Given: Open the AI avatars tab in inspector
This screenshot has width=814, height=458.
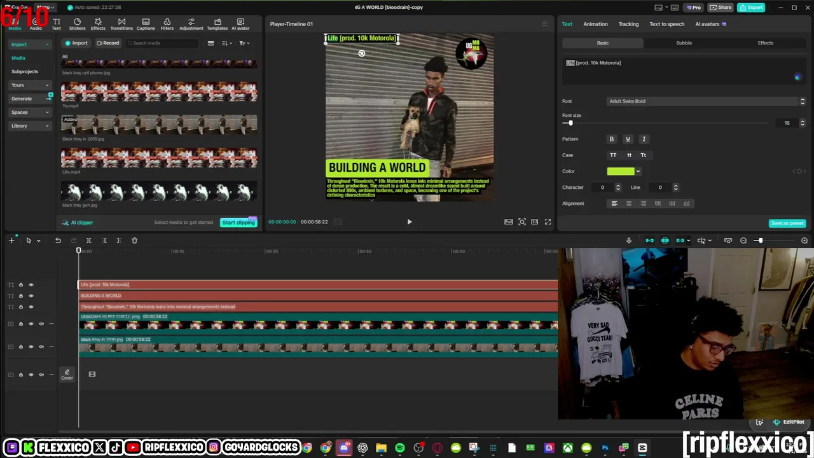Looking at the screenshot, I should [x=710, y=24].
